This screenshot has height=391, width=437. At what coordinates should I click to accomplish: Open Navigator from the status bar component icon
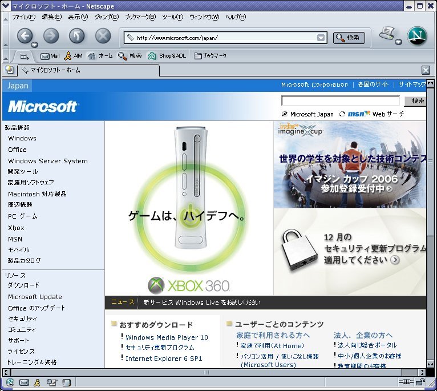tap(10, 382)
